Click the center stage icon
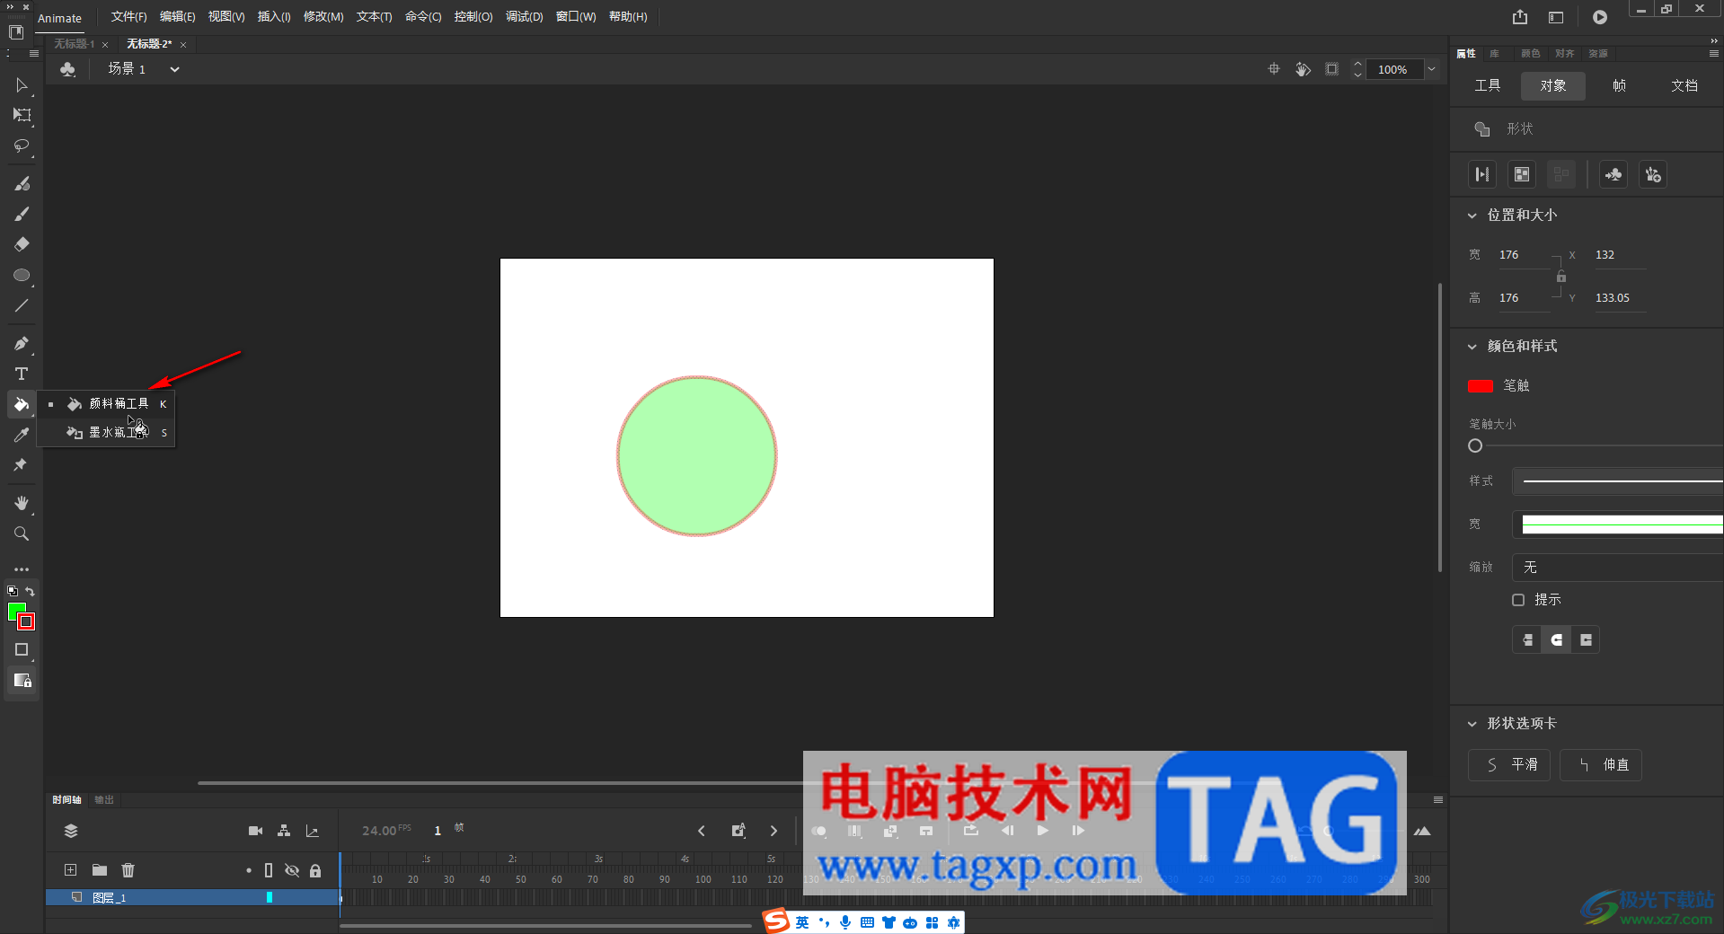 1274,69
